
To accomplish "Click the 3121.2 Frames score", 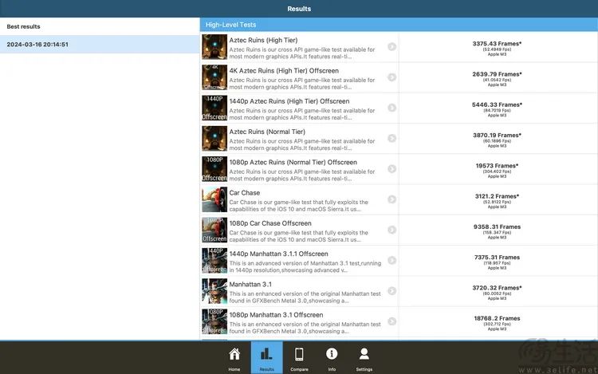I will (x=497, y=196).
